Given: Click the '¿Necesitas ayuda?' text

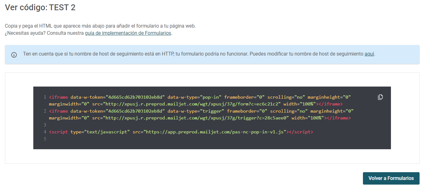Looking at the screenshot, I should point(25,33).
